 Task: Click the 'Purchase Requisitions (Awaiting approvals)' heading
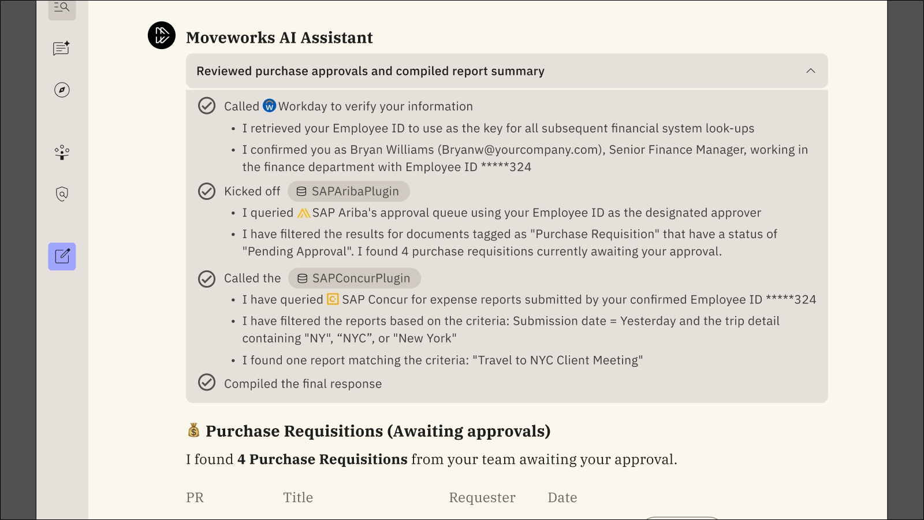(368, 431)
